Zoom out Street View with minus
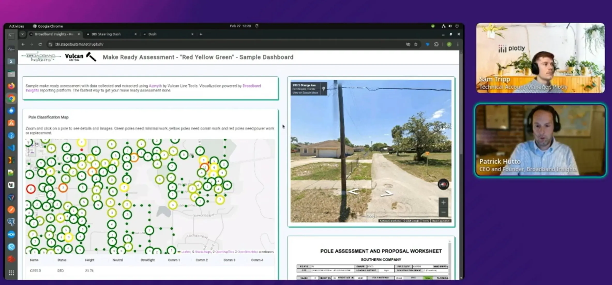 coord(443,212)
